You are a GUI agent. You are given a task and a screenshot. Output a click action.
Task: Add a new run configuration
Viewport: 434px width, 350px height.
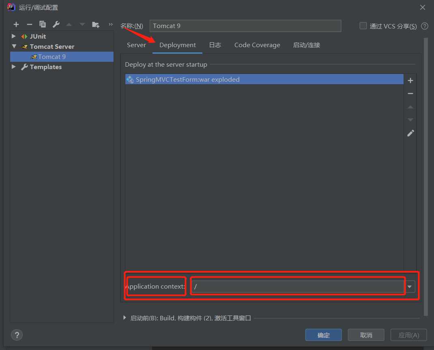pos(16,24)
